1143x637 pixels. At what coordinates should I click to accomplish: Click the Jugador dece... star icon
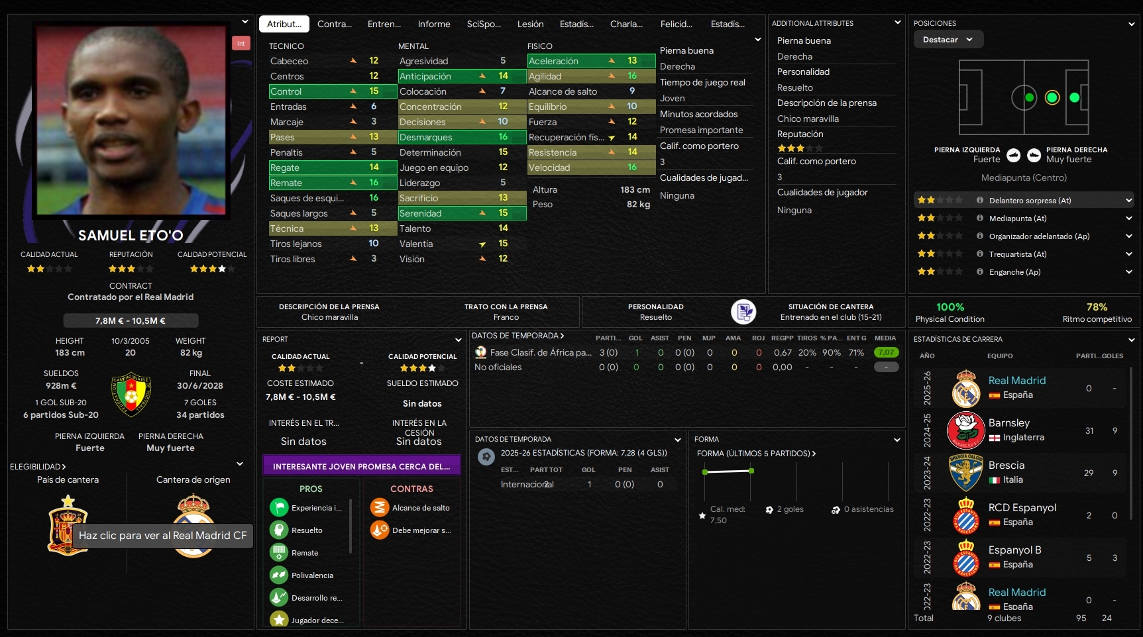coord(279,620)
